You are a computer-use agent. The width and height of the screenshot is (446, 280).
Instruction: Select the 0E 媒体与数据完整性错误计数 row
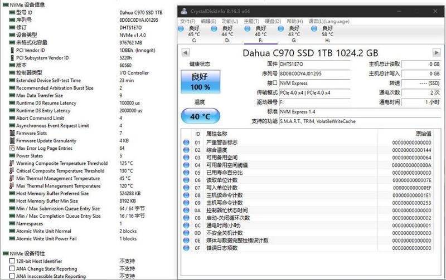[307, 240]
